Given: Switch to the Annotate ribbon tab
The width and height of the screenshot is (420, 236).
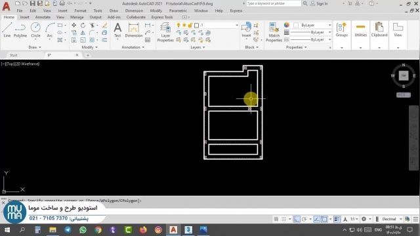Looking at the screenshot, I should click(43, 17).
